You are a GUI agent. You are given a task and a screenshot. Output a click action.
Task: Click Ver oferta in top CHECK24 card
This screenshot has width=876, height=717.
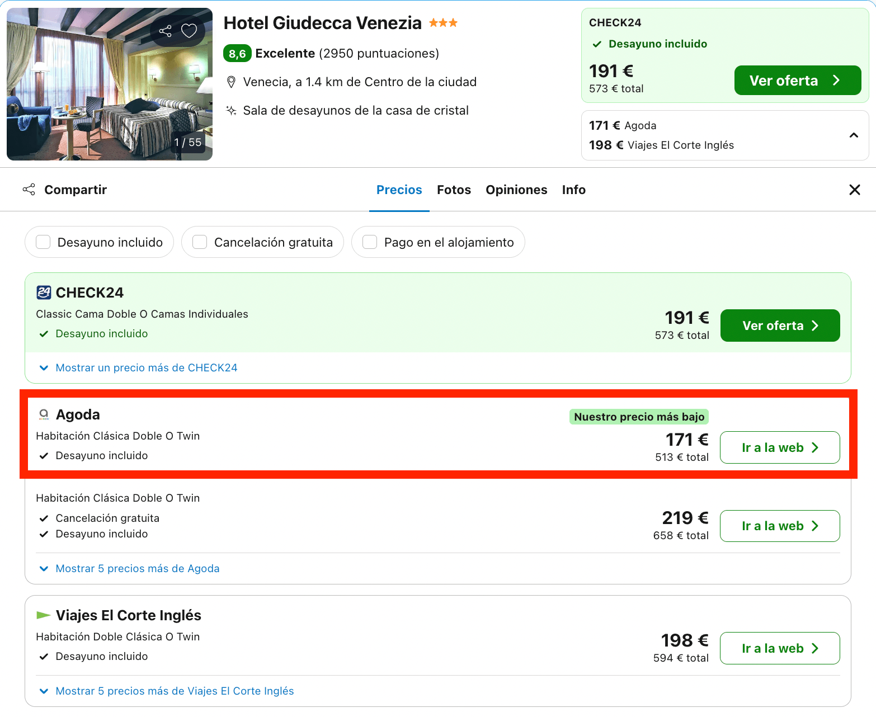point(798,81)
